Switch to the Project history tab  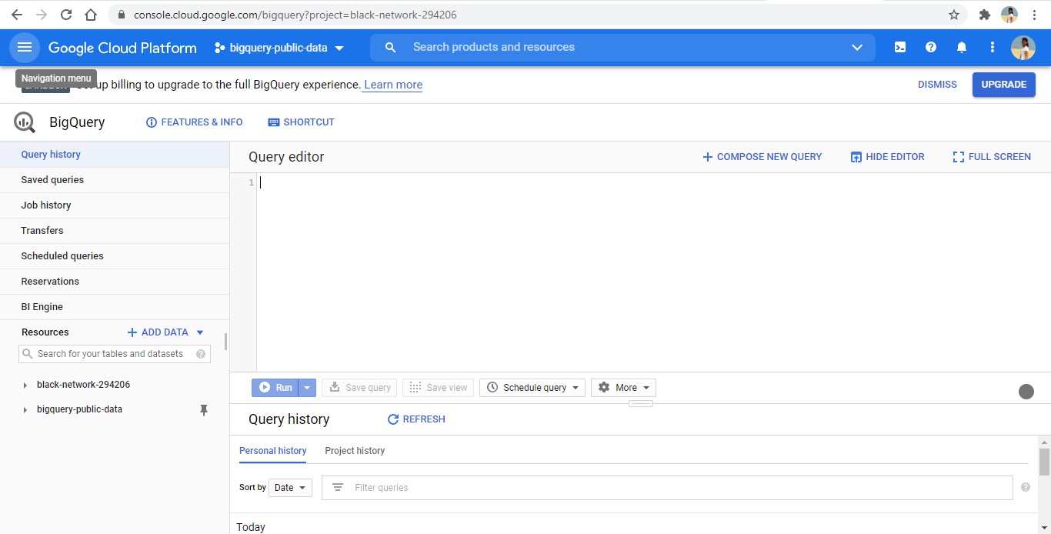355,451
